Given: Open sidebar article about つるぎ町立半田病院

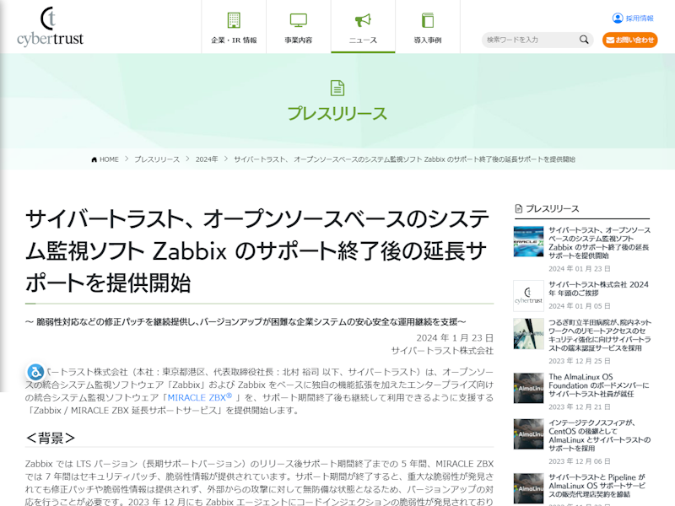Looking at the screenshot, I should pyautogui.click(x=600, y=335).
